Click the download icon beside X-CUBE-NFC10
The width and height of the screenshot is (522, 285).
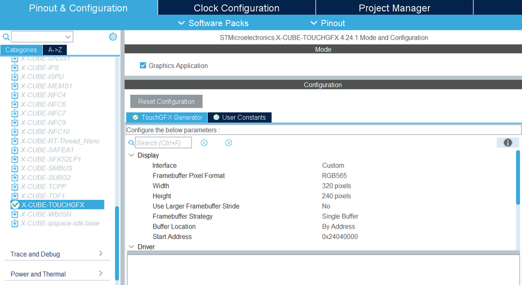tap(15, 131)
